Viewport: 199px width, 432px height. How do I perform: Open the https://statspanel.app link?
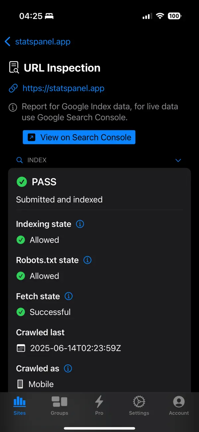(63, 88)
